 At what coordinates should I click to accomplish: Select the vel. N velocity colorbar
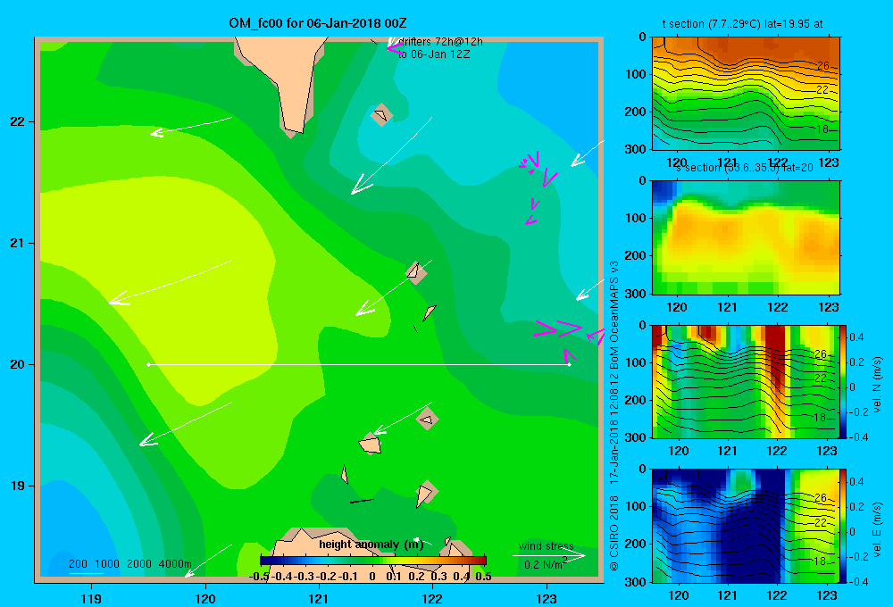coord(844,381)
